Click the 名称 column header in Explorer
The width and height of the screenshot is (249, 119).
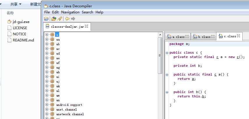click(x=10, y=13)
